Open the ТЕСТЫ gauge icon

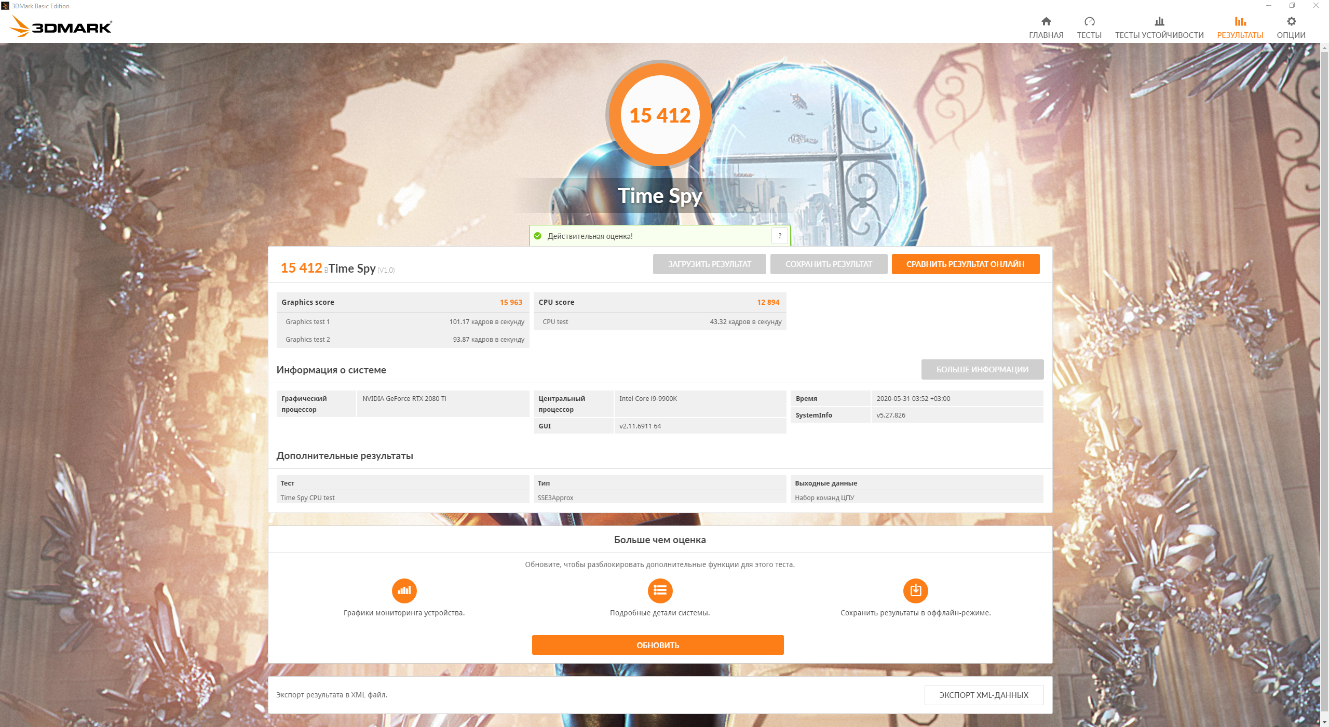coord(1089,21)
